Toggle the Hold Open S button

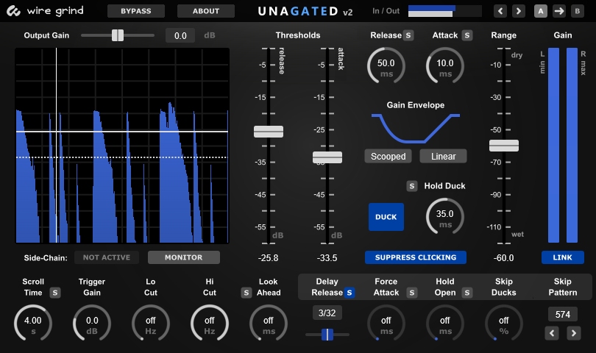point(467,293)
